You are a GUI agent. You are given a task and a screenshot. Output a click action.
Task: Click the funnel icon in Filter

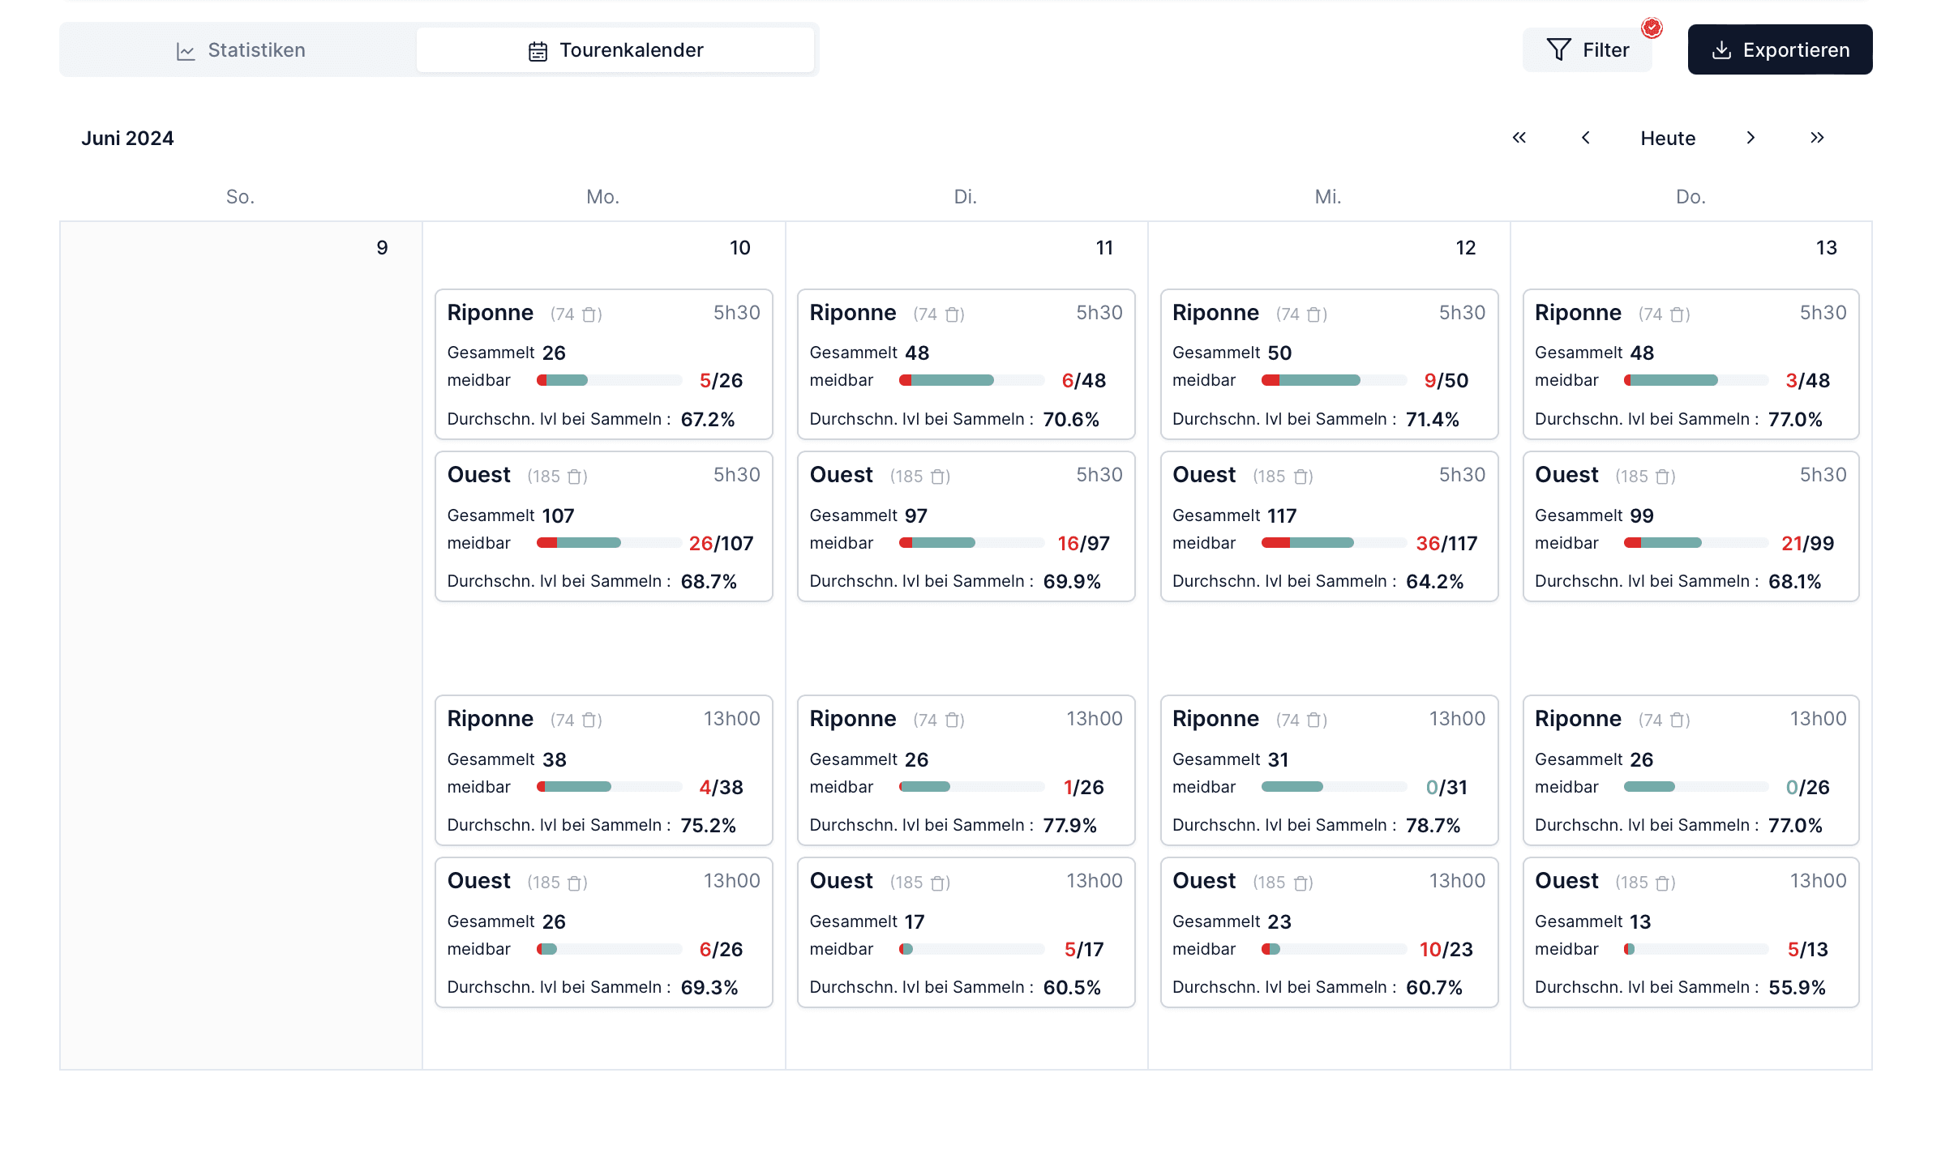point(1558,50)
